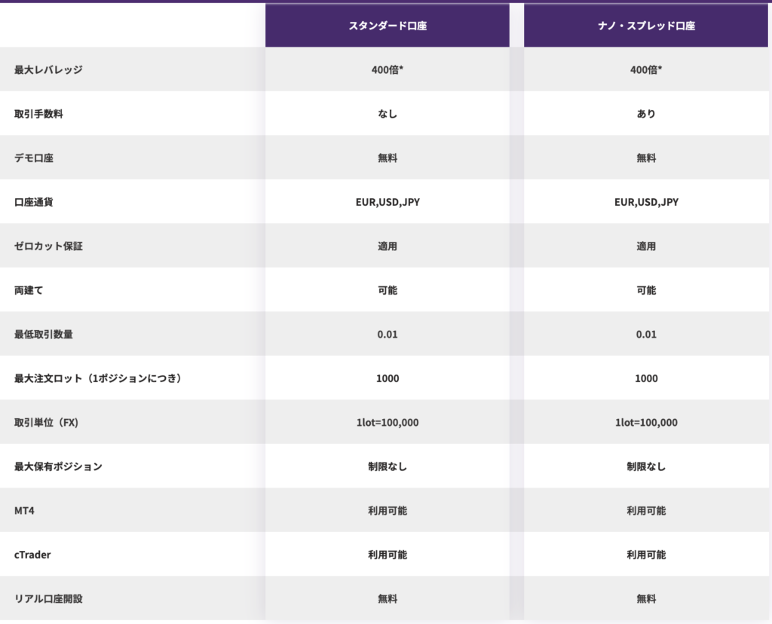Image resolution: width=772 pixels, height=624 pixels.
Task: Click EUR,USD,JPY in ナノ・スプレッド口座 column
Action: [646, 202]
